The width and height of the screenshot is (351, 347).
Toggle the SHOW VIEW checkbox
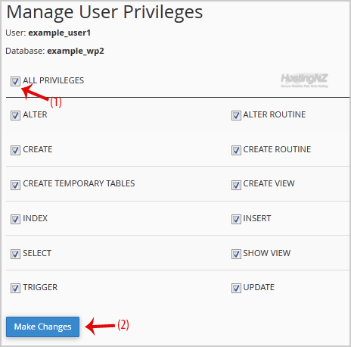pyautogui.click(x=236, y=254)
